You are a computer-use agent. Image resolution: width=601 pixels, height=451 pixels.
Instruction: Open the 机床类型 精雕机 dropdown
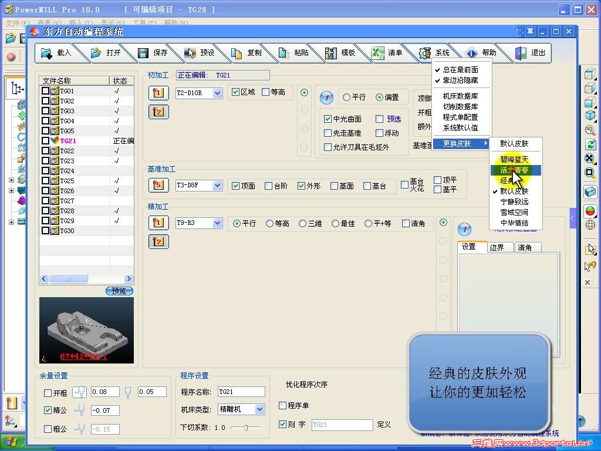click(259, 409)
